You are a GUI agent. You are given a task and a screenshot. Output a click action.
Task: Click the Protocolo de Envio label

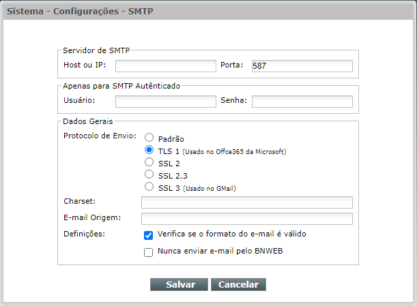(100, 136)
